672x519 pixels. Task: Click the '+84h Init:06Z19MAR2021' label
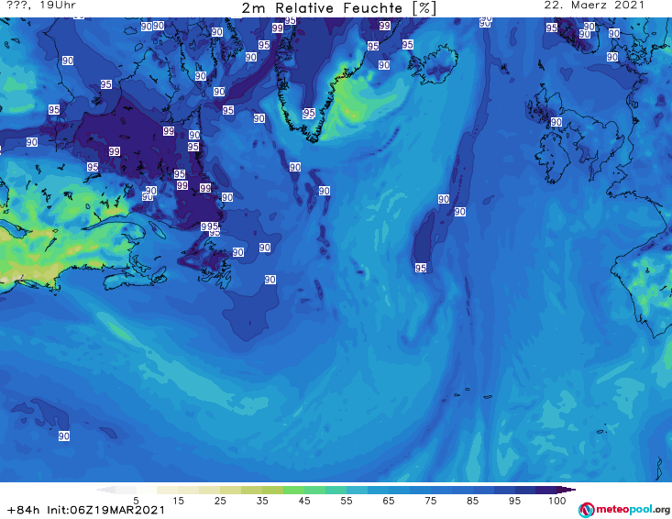click(x=86, y=510)
